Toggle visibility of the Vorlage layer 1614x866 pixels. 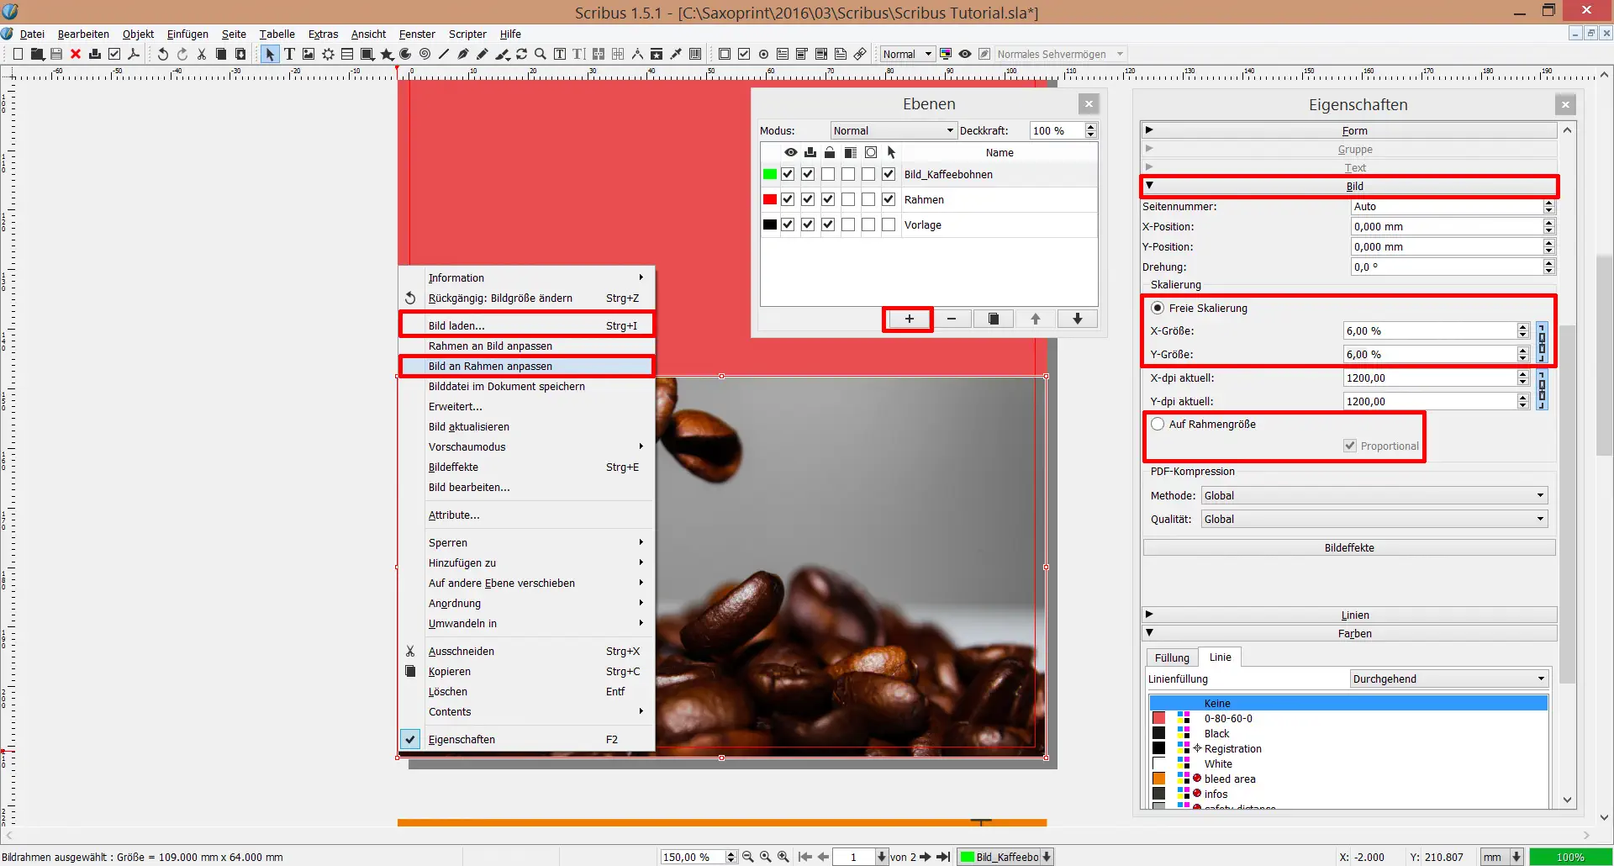point(788,224)
